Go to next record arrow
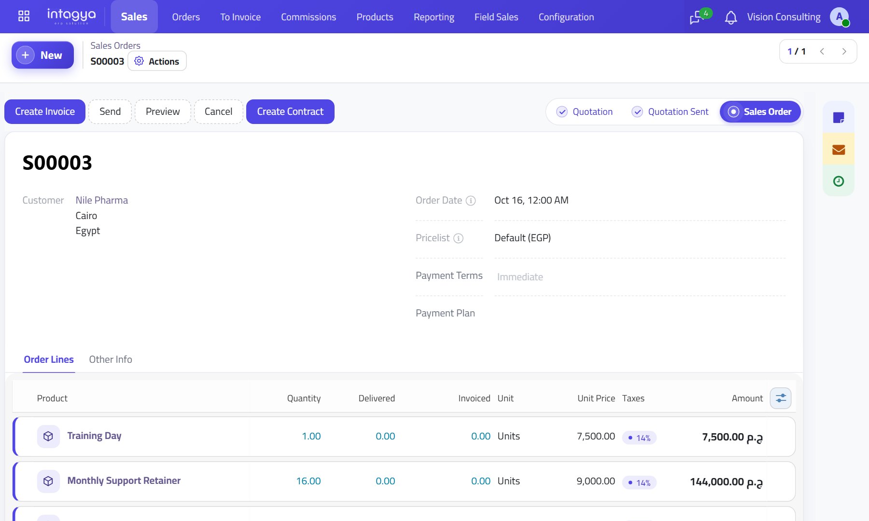The image size is (869, 521). pyautogui.click(x=844, y=52)
